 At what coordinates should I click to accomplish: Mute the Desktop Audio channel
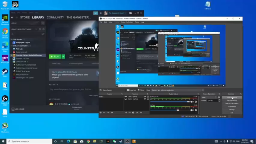192,102
